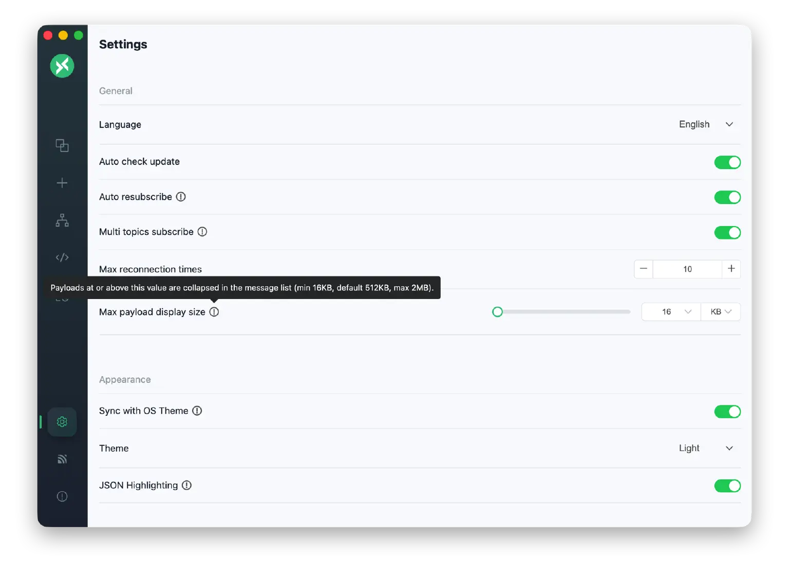Click the MQTTX logo at top
Image resolution: width=789 pixels, height=577 pixels.
tap(62, 66)
